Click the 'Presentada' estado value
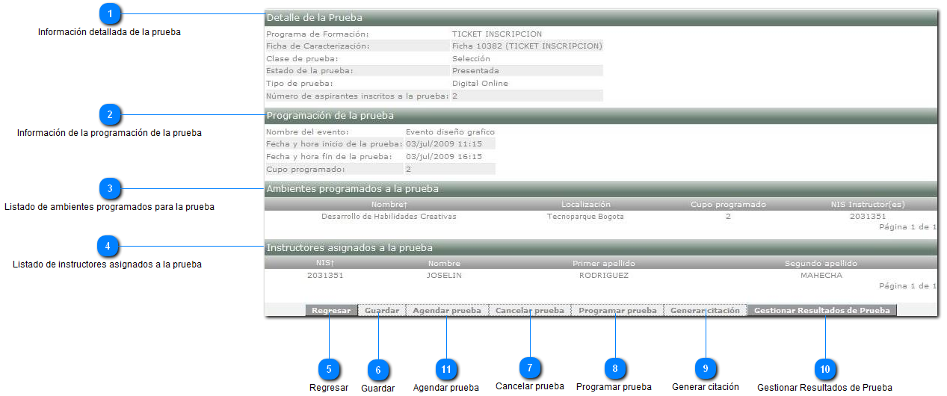The image size is (947, 396). tap(475, 71)
